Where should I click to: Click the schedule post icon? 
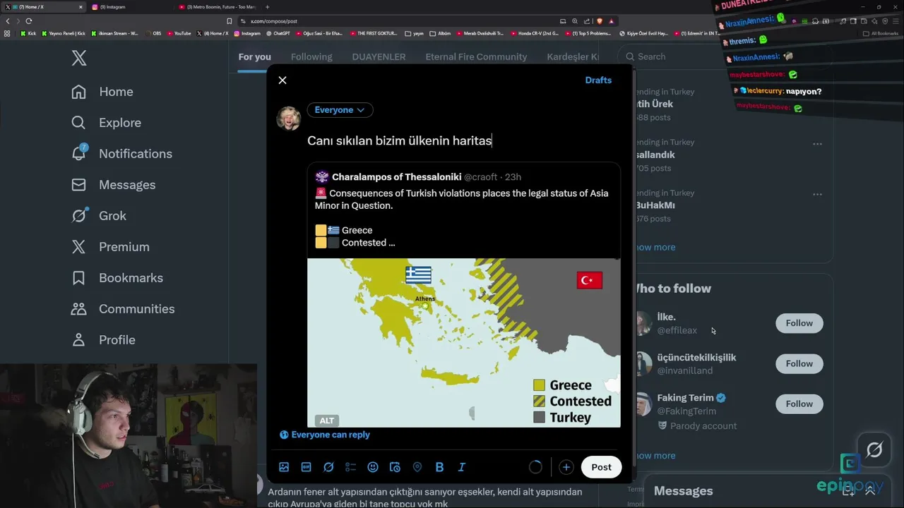(395, 467)
